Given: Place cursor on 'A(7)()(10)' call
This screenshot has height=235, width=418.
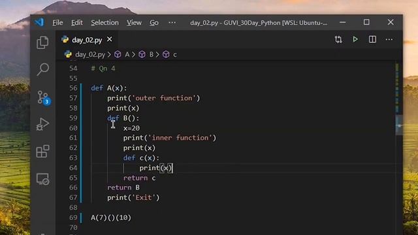Looking at the screenshot, I should click(x=111, y=217).
